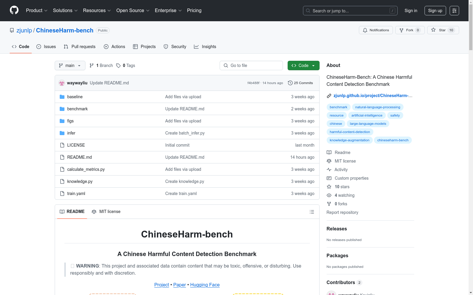This screenshot has height=295, width=473.
Task: Open README.md file row
Action: click(187, 157)
